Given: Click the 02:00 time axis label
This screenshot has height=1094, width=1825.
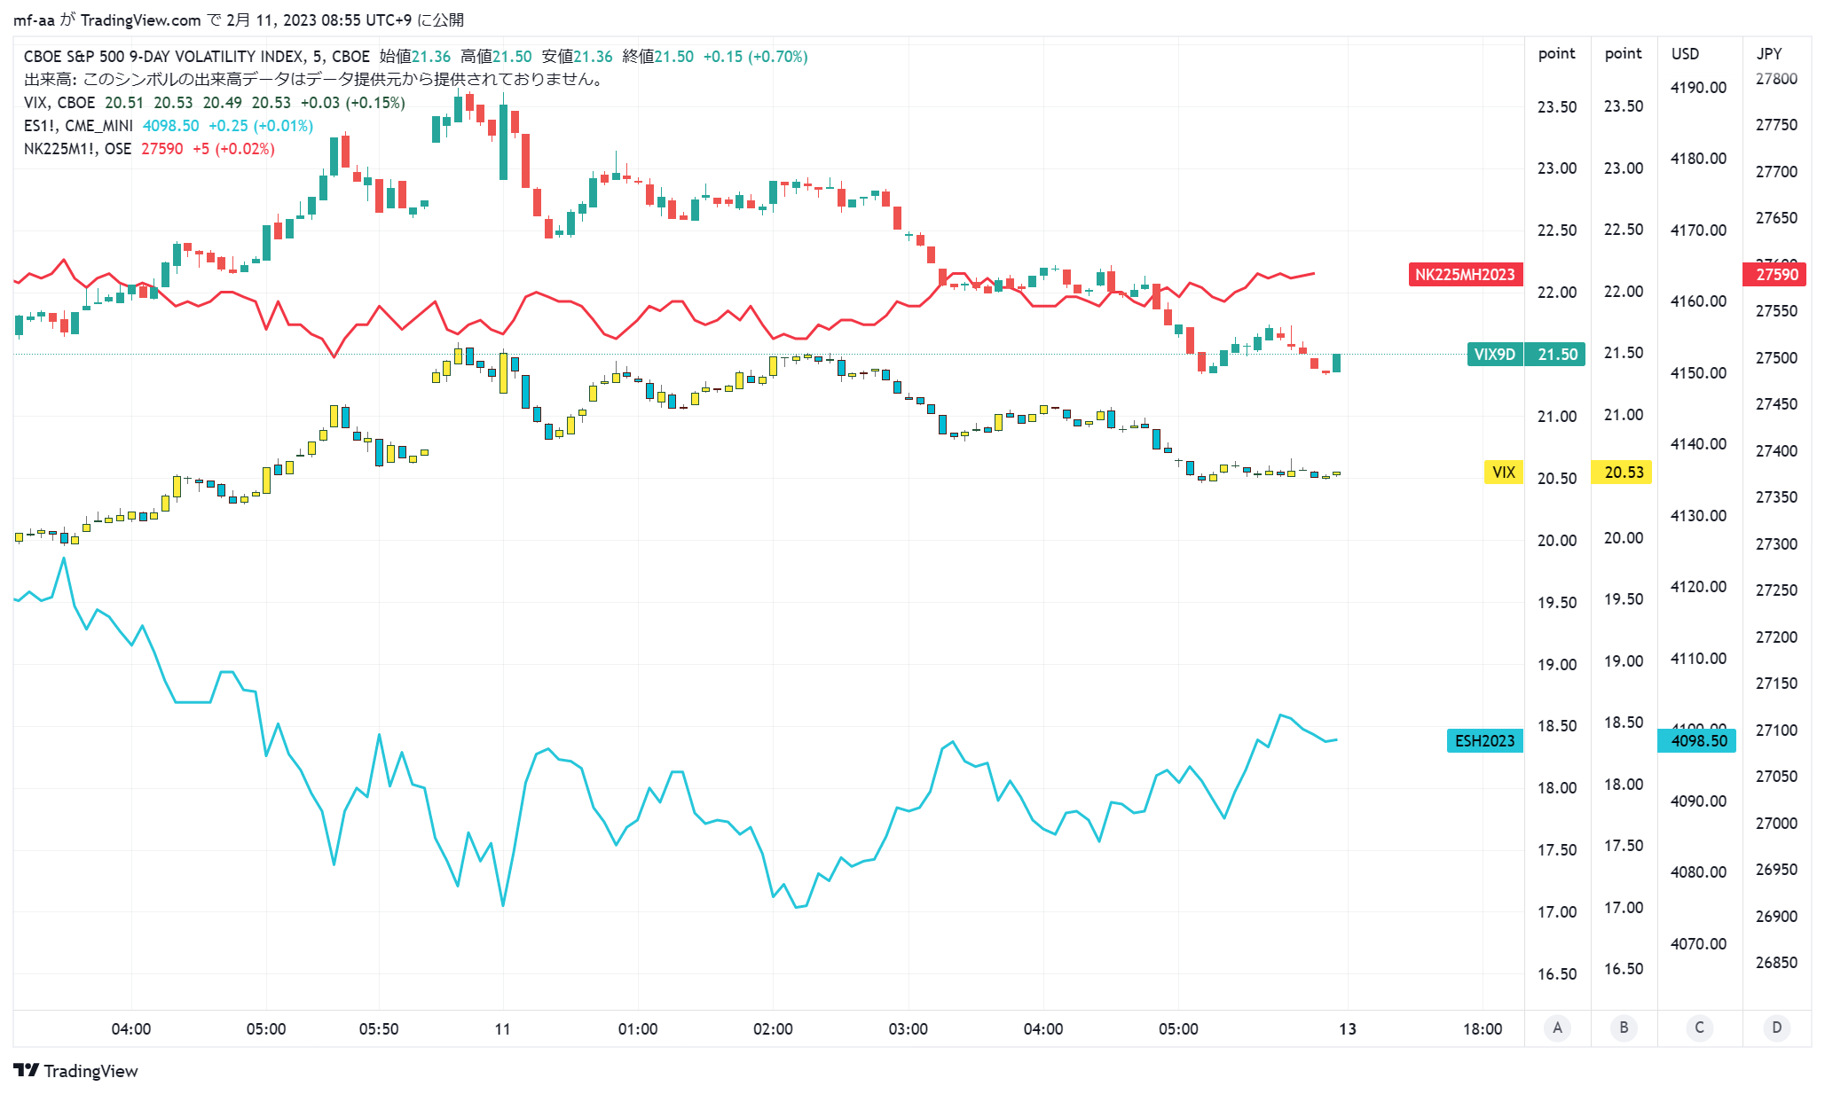Looking at the screenshot, I should pyautogui.click(x=773, y=1029).
